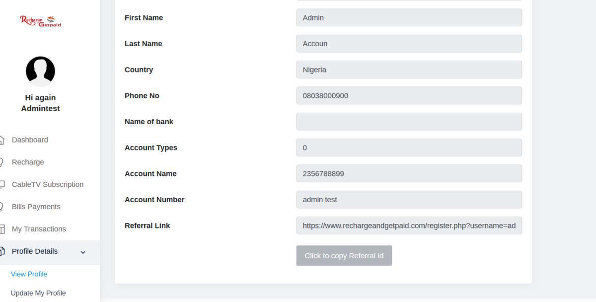This screenshot has height=302, width=596.
Task: Select the Bills Payments menu item
Action: 36,207
